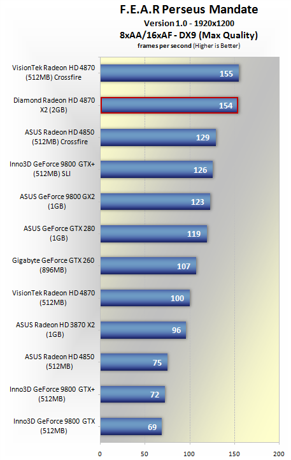Select the Diamond Radeon HD 4870 X2 label
291x460 pixels.
coord(54,105)
